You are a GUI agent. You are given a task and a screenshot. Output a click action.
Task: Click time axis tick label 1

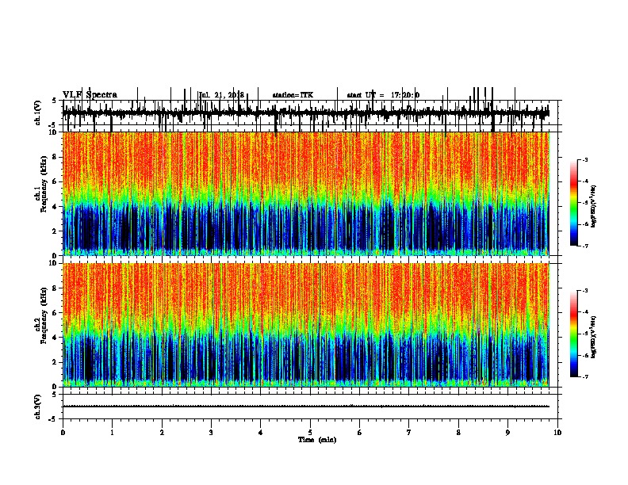pyautogui.click(x=112, y=432)
